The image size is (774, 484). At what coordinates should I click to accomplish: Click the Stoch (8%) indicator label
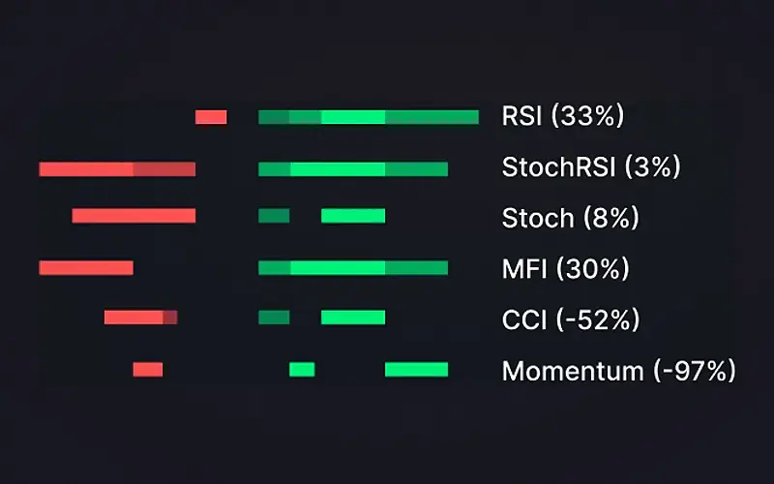click(570, 218)
